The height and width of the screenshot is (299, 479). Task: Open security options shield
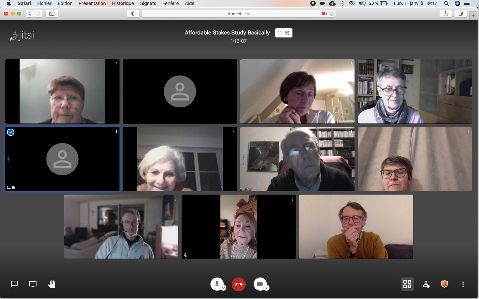coord(444,284)
